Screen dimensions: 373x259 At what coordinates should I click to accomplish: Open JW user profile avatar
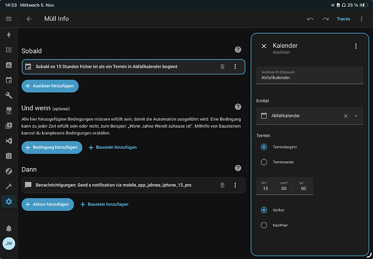(x=9, y=244)
